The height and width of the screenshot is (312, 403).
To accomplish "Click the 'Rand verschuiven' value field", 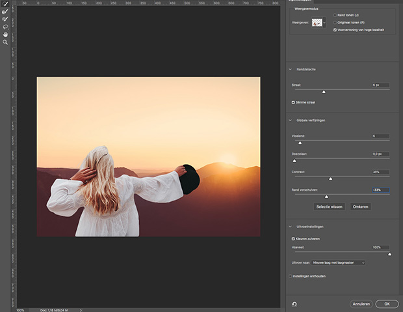I will 381,190.
